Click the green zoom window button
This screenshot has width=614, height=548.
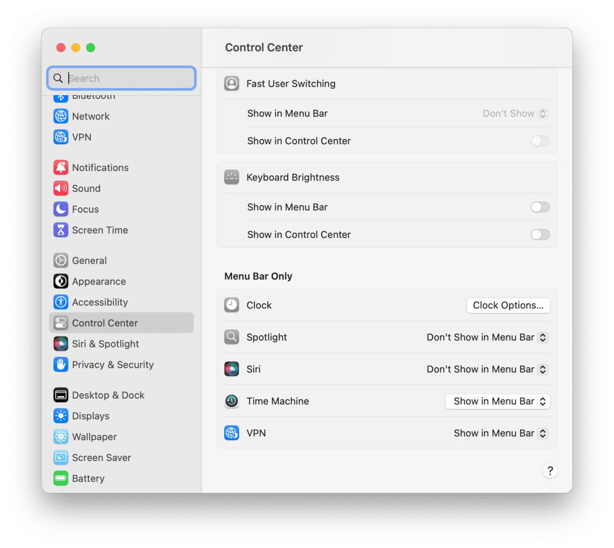(90, 48)
